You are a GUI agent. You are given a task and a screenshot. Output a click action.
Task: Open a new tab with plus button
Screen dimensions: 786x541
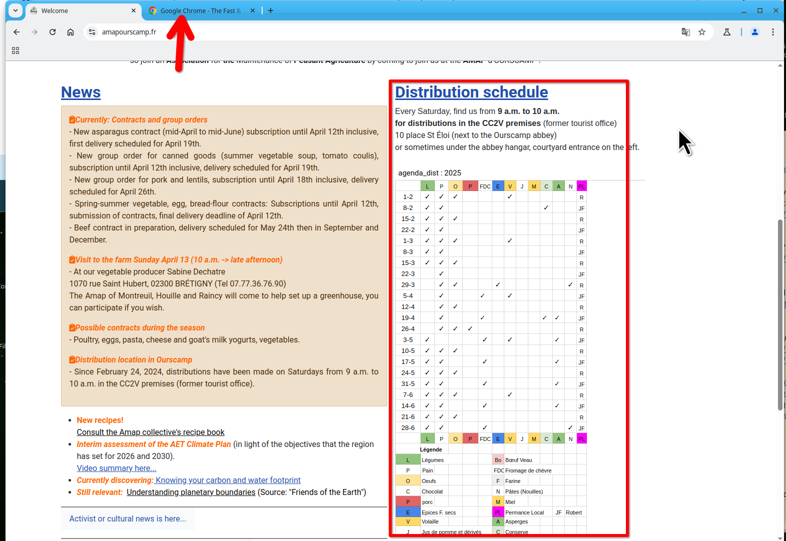coord(271,10)
